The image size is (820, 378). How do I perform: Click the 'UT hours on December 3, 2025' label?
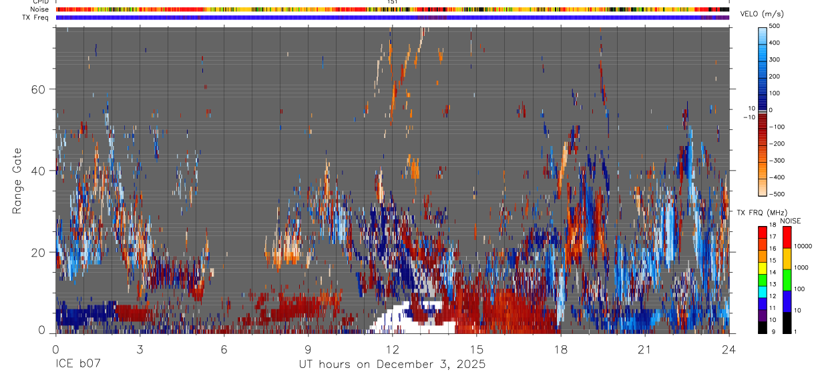(x=392, y=365)
